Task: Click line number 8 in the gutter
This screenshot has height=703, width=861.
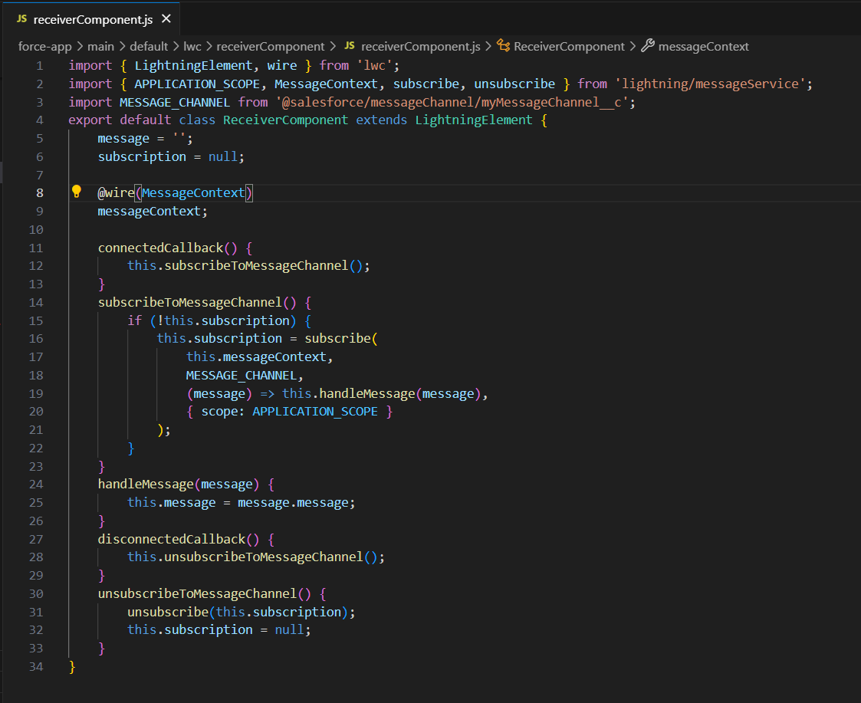Action: [39, 192]
